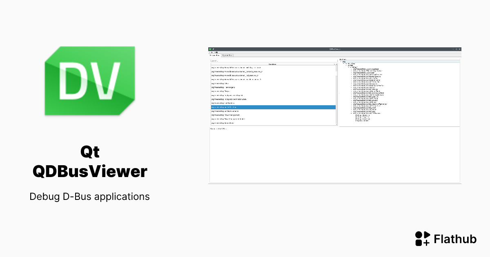Click the Flathub logo icon

pos(422,239)
